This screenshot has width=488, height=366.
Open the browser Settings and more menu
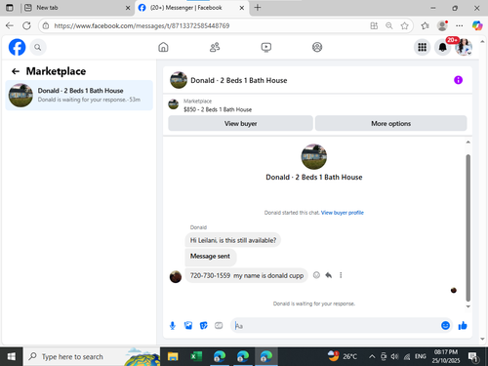pos(459,25)
